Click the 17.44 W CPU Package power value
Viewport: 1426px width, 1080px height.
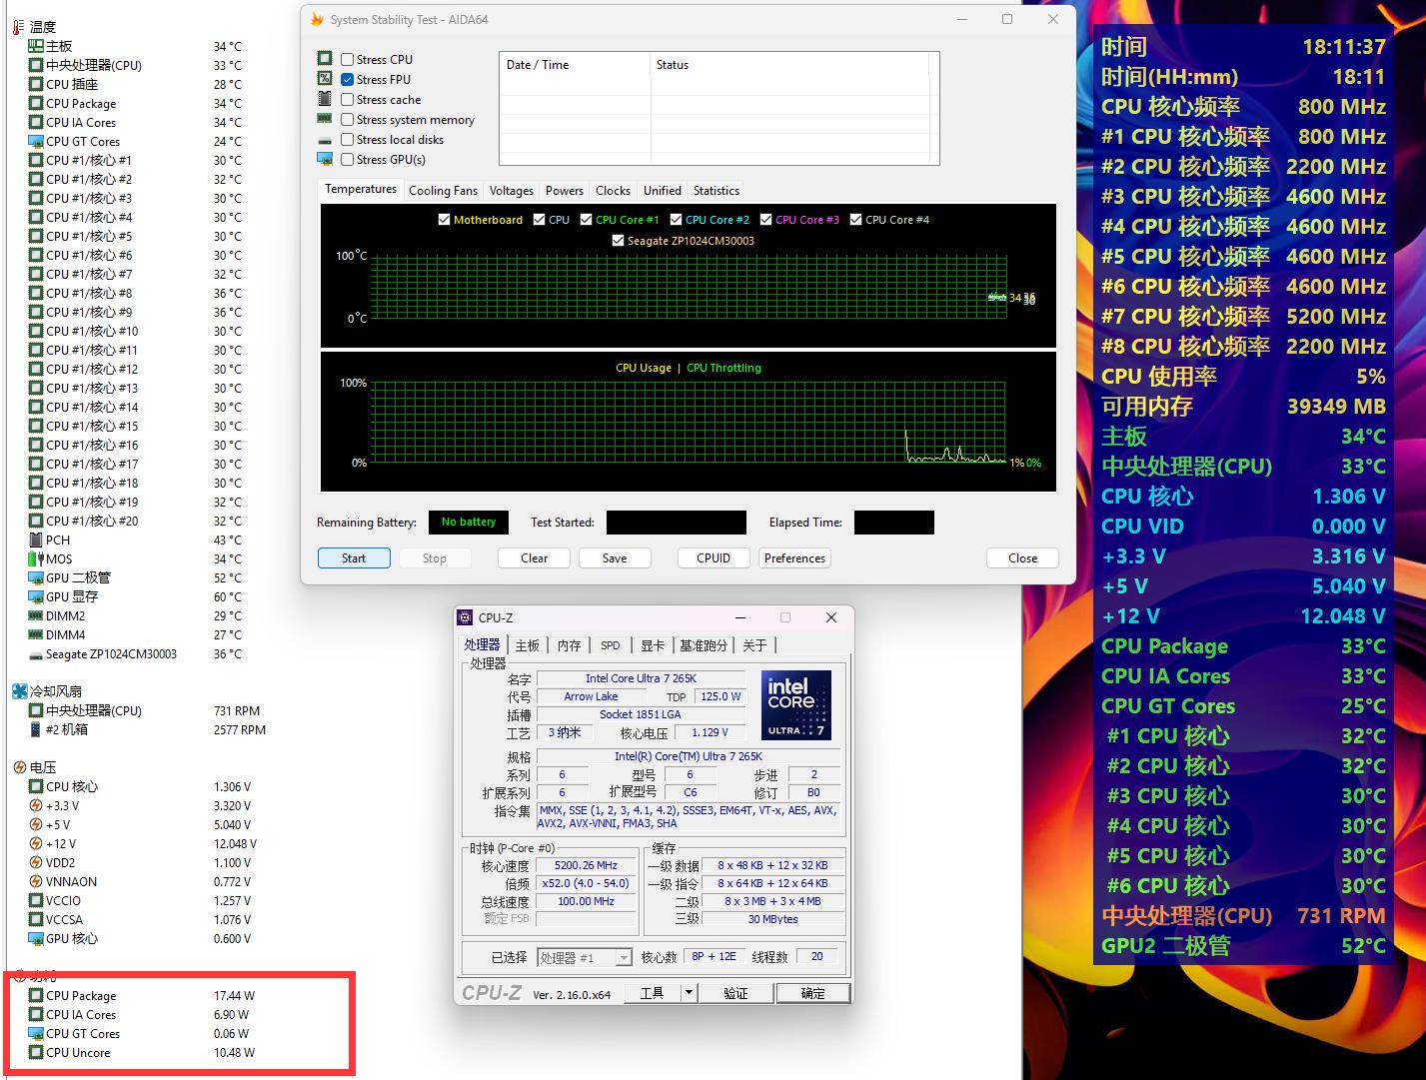[x=234, y=996]
